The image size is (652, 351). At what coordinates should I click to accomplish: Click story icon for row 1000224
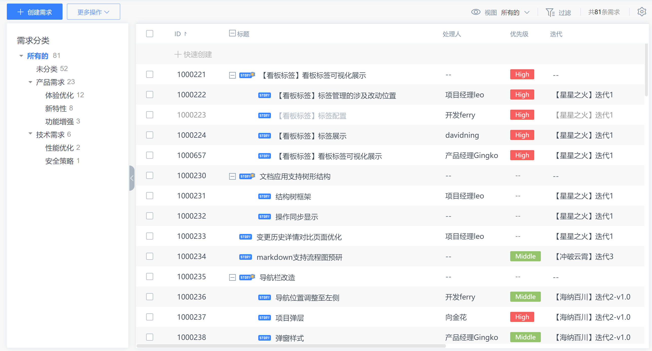pyautogui.click(x=264, y=136)
